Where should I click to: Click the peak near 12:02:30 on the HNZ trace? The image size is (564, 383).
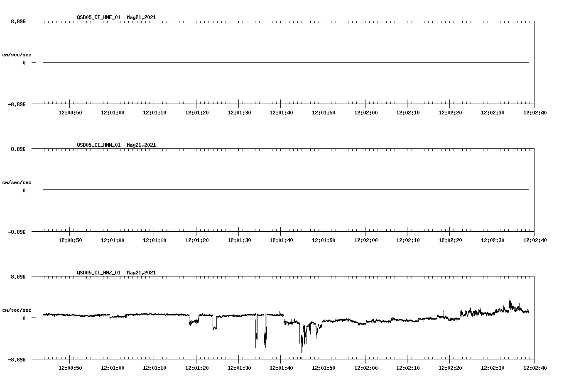510,299
